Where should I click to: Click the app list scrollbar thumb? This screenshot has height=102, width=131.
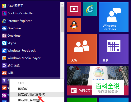tap(62, 19)
